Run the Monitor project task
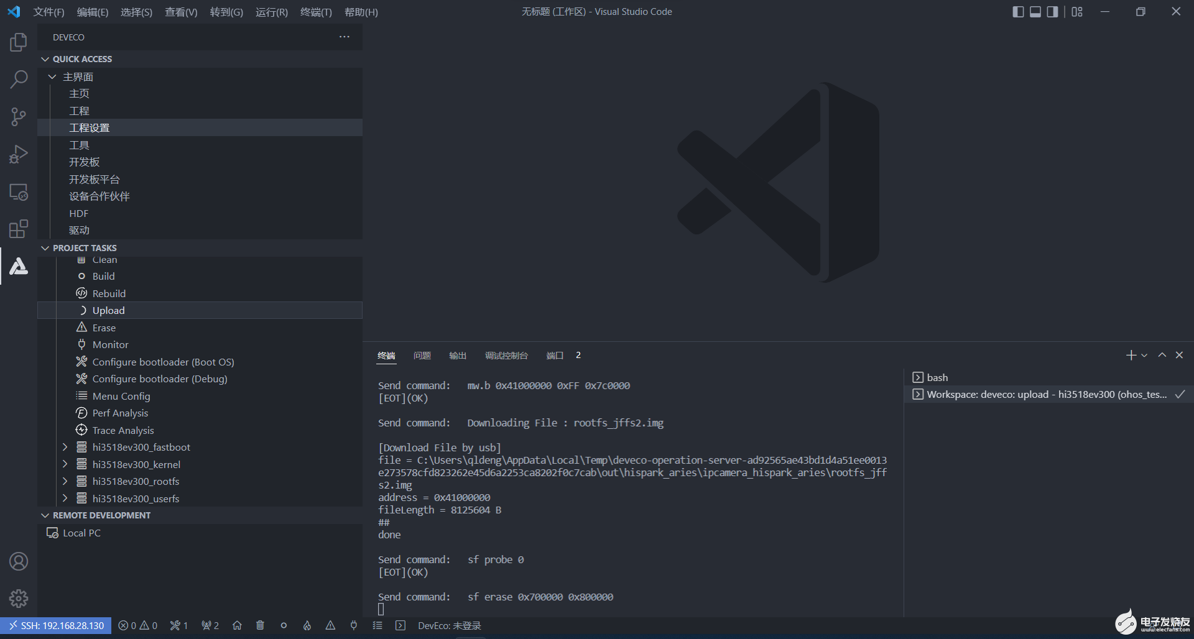 [200, 344]
